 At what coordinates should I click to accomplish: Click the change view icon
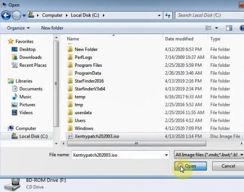click(x=209, y=28)
